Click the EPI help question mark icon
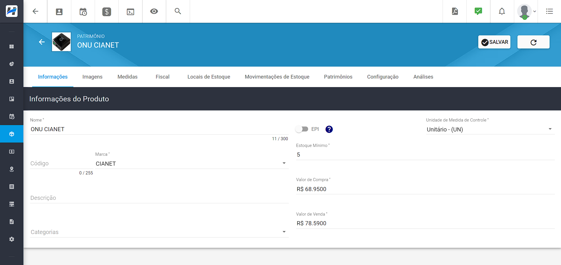Screen dimensions: 561x265 [329, 129]
